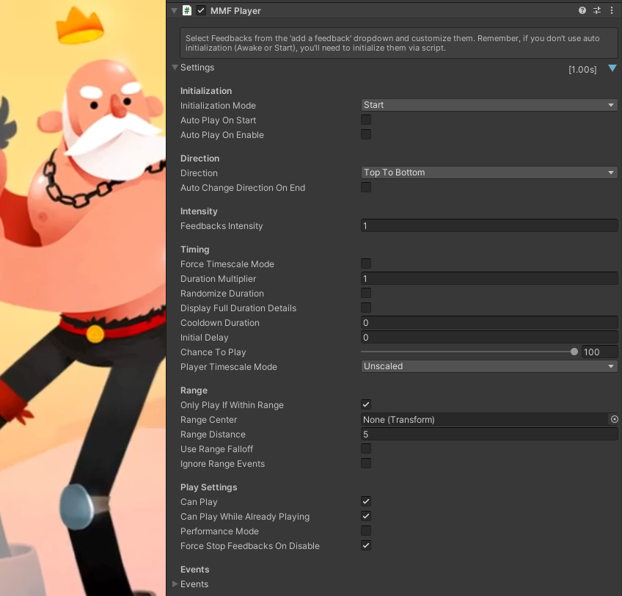Screen dimensions: 622x596
Task: Open Direction dropdown set to Top To Bottom
Action: (x=489, y=172)
